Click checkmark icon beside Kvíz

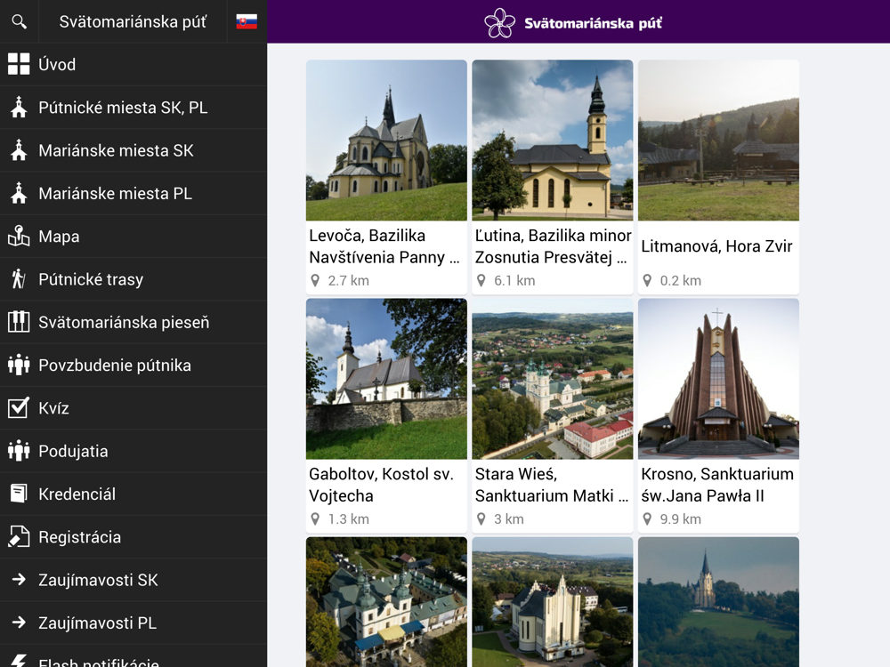19,407
